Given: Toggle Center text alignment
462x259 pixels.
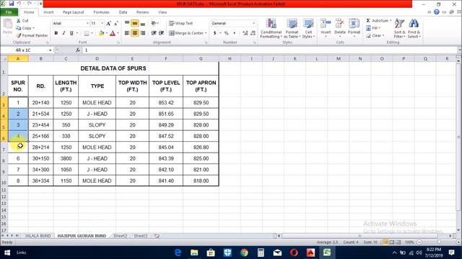Looking at the screenshot, I should pos(135,33).
